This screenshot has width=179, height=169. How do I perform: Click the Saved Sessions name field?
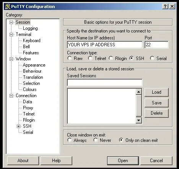click(105, 83)
